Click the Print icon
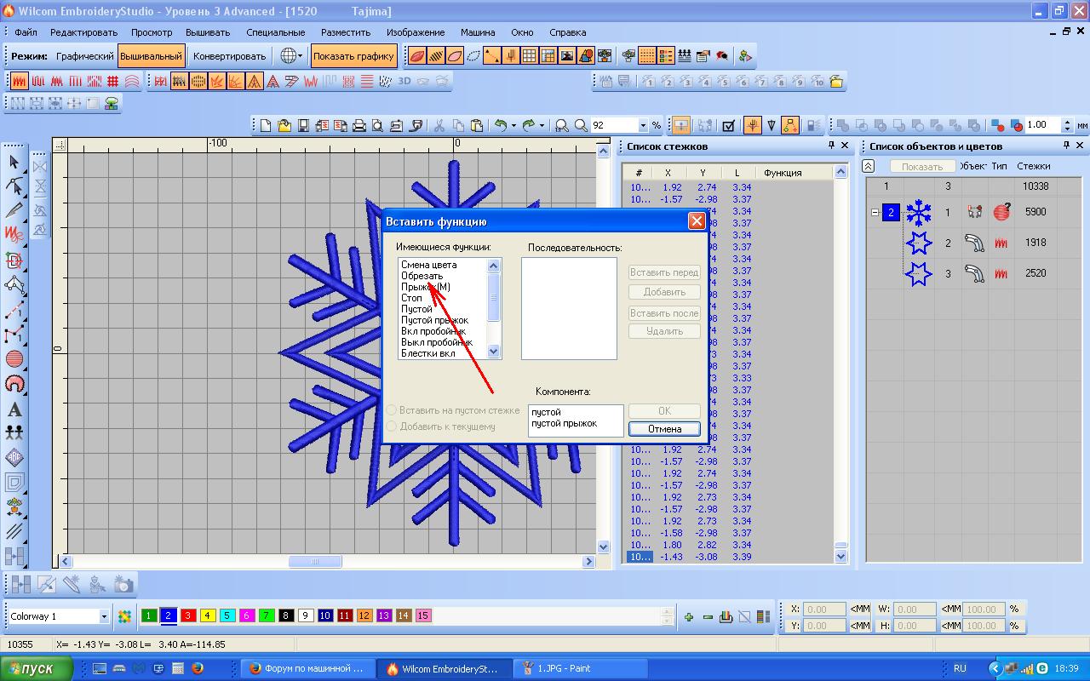The height and width of the screenshot is (681, 1090). pyautogui.click(x=359, y=125)
